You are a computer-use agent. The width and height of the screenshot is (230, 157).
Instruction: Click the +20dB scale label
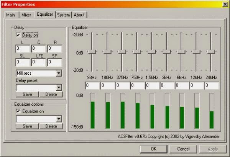77,35
